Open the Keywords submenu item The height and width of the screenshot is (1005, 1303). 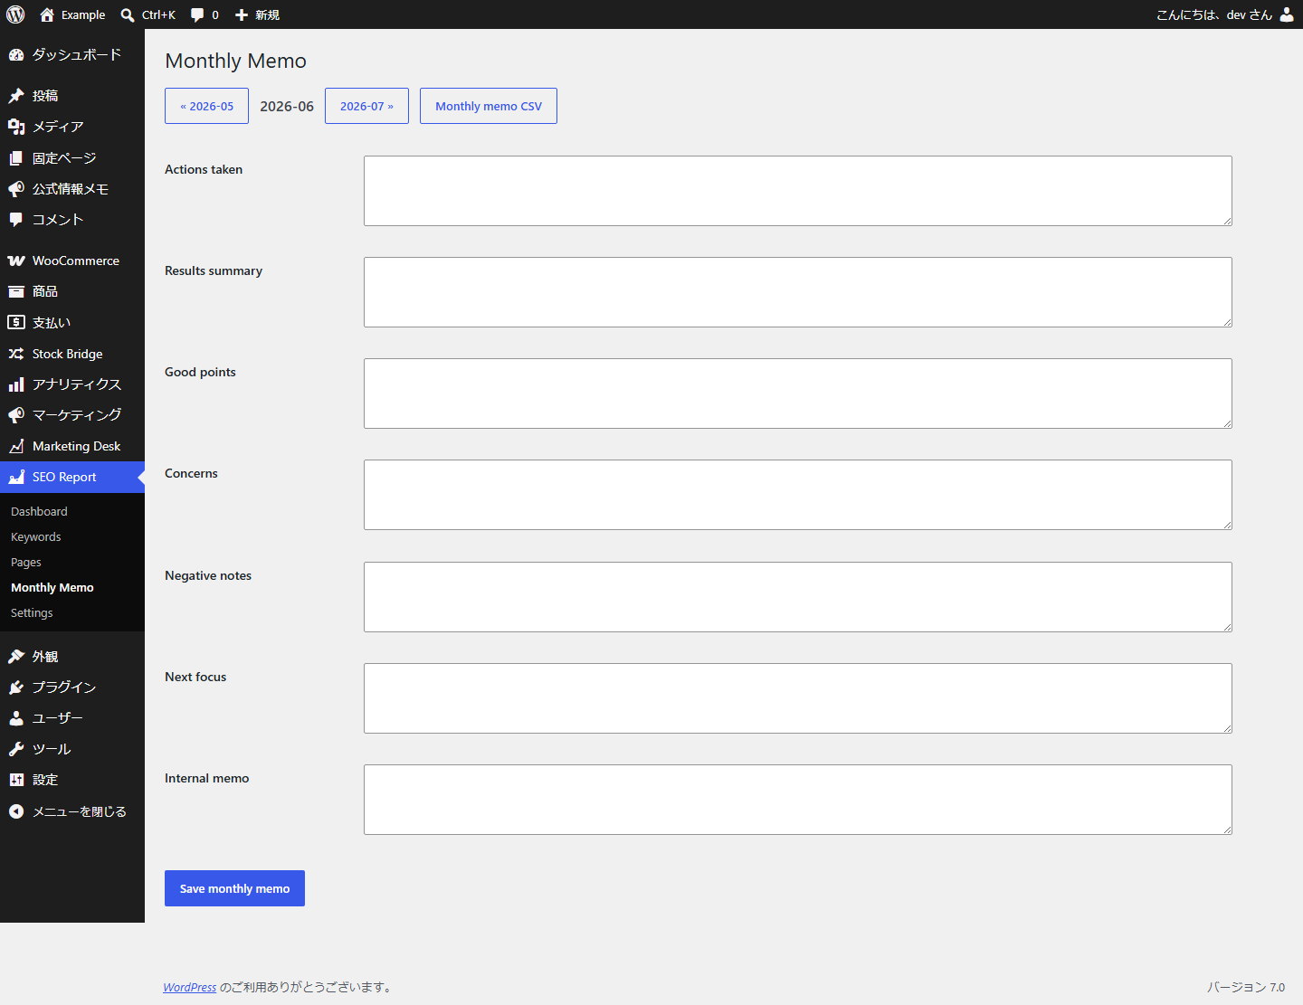pyautogui.click(x=36, y=536)
